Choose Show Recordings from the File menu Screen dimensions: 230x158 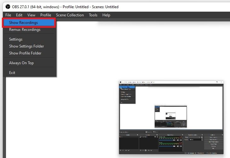29,23
